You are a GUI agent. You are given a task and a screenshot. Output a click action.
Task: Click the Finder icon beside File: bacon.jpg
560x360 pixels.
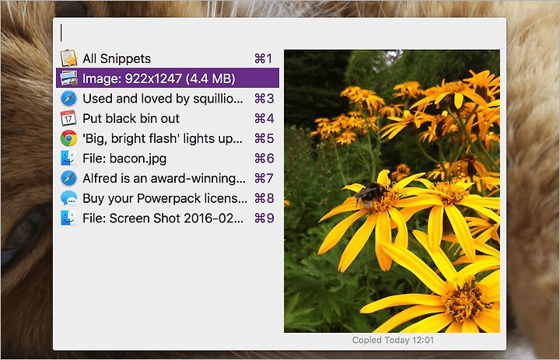coord(68,158)
